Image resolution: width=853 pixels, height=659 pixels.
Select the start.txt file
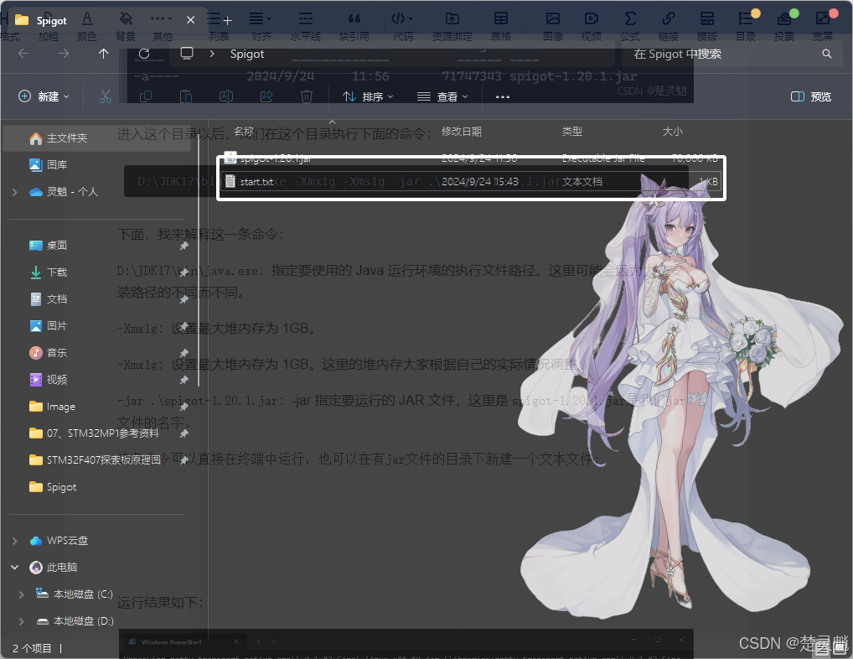point(471,182)
